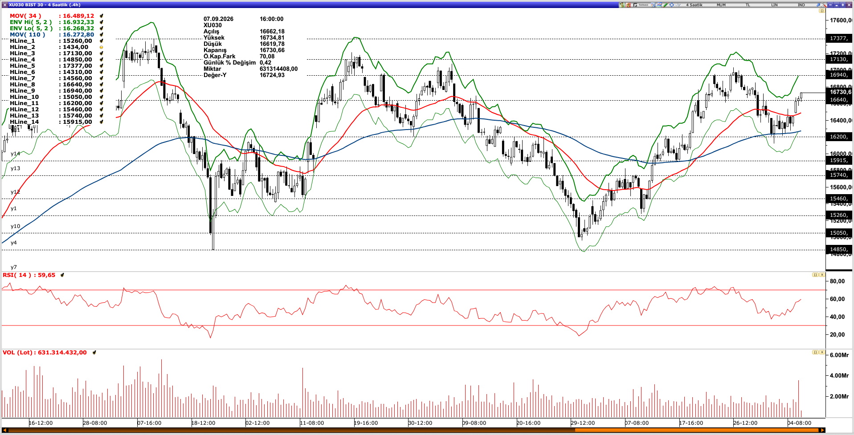The image size is (854, 435).
Task: Toggle the MOV(110) indicator checkmark
Action: pyautogui.click(x=102, y=35)
